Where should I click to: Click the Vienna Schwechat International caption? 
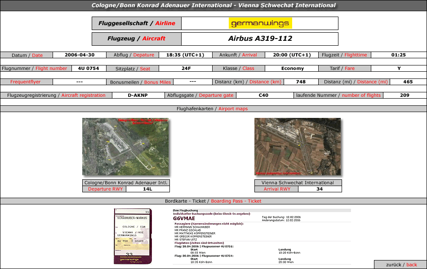[298, 183]
